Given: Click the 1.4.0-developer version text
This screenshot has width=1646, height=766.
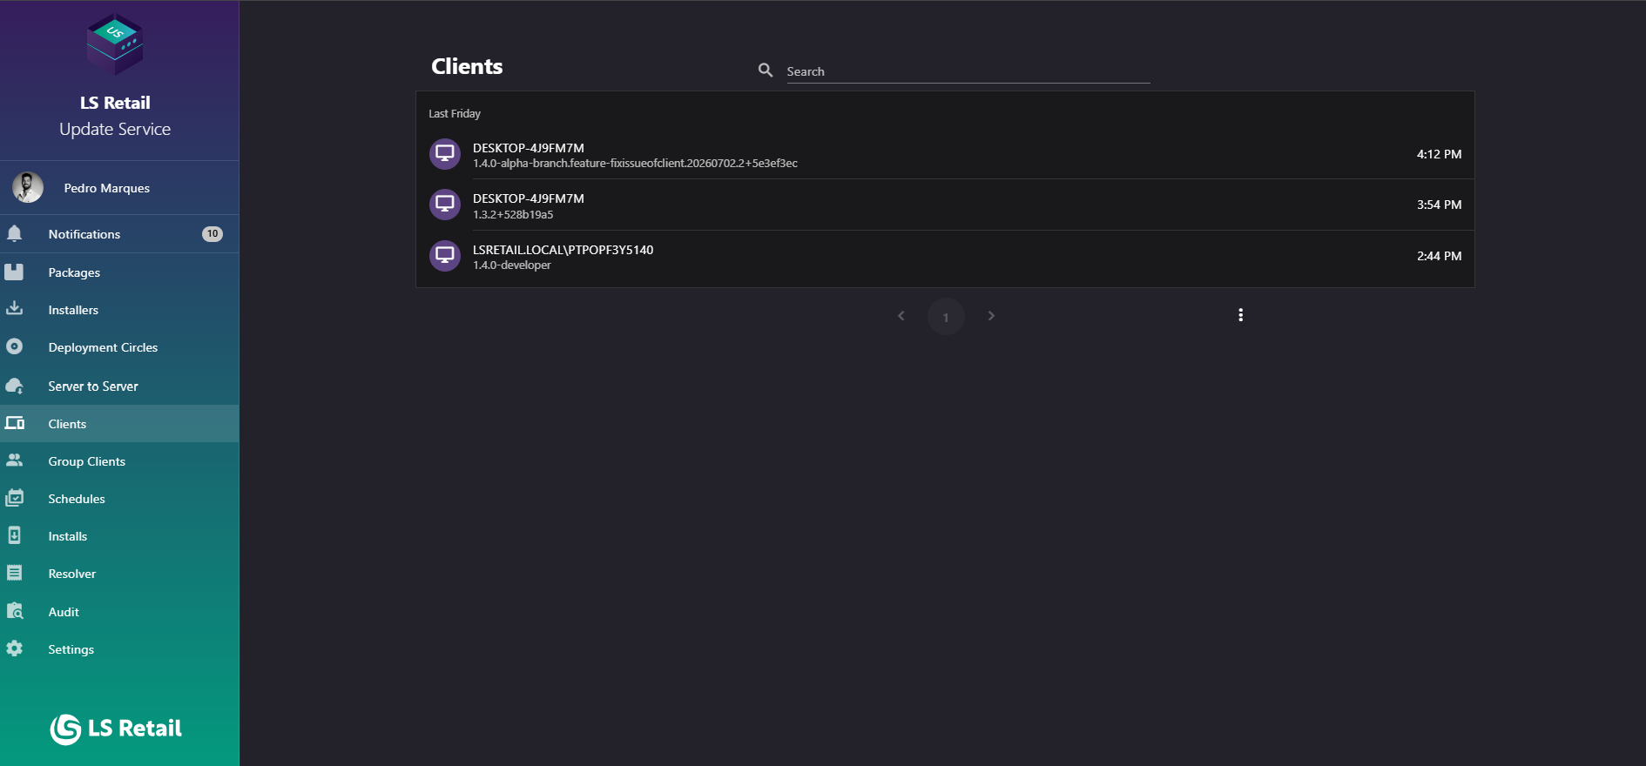Looking at the screenshot, I should [512, 265].
